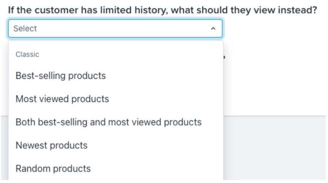Collapse the dropdown using its caret icon
Viewport: 328px width, 183px height.
pyautogui.click(x=213, y=28)
